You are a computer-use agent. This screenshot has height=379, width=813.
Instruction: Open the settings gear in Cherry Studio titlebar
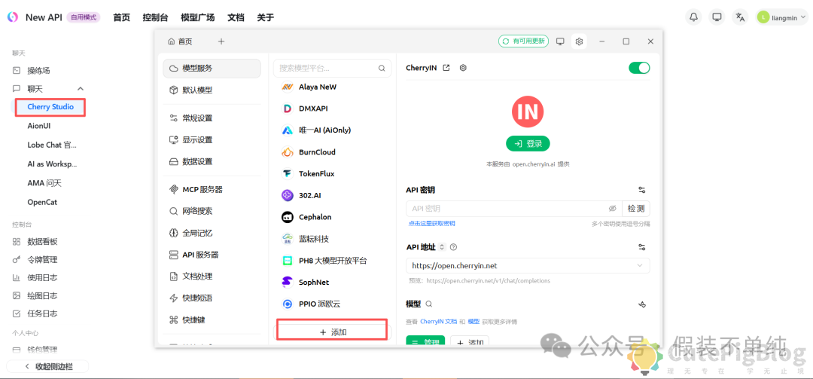tap(579, 41)
